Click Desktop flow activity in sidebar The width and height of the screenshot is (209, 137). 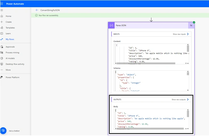[x=15, y=64]
